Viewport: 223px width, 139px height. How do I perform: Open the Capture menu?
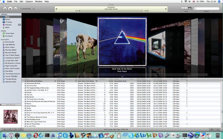tap(29, 1)
